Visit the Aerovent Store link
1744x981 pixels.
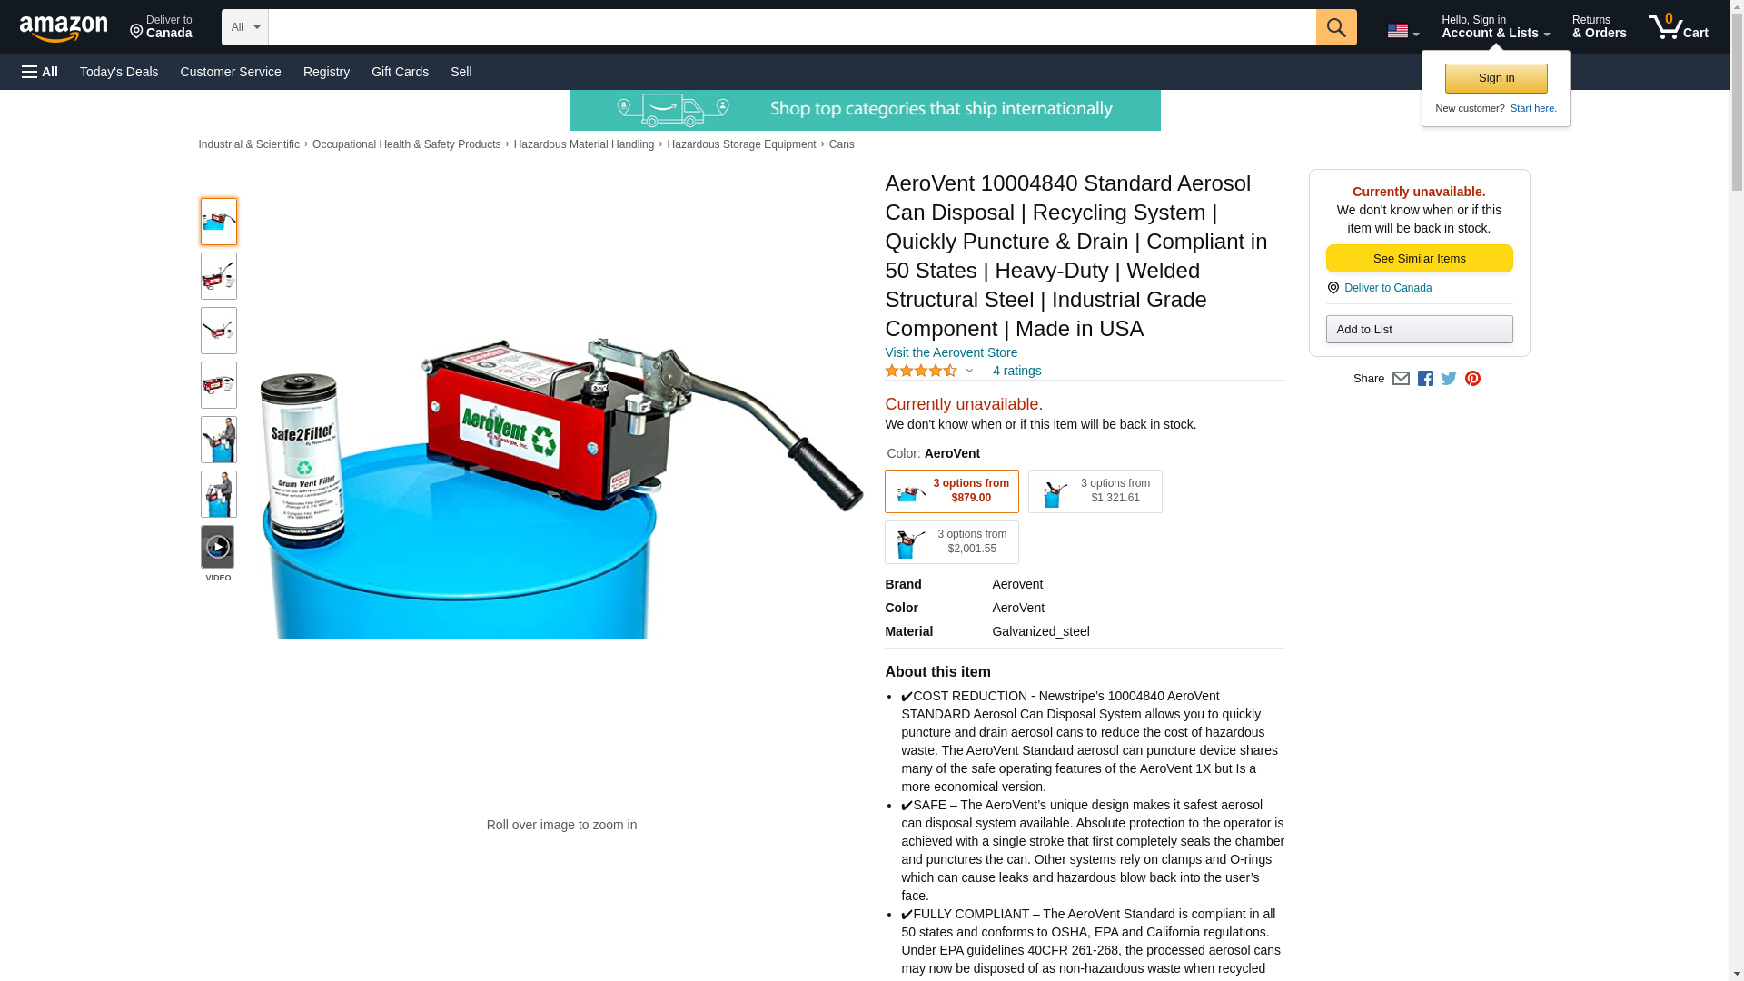pyautogui.click(x=951, y=352)
